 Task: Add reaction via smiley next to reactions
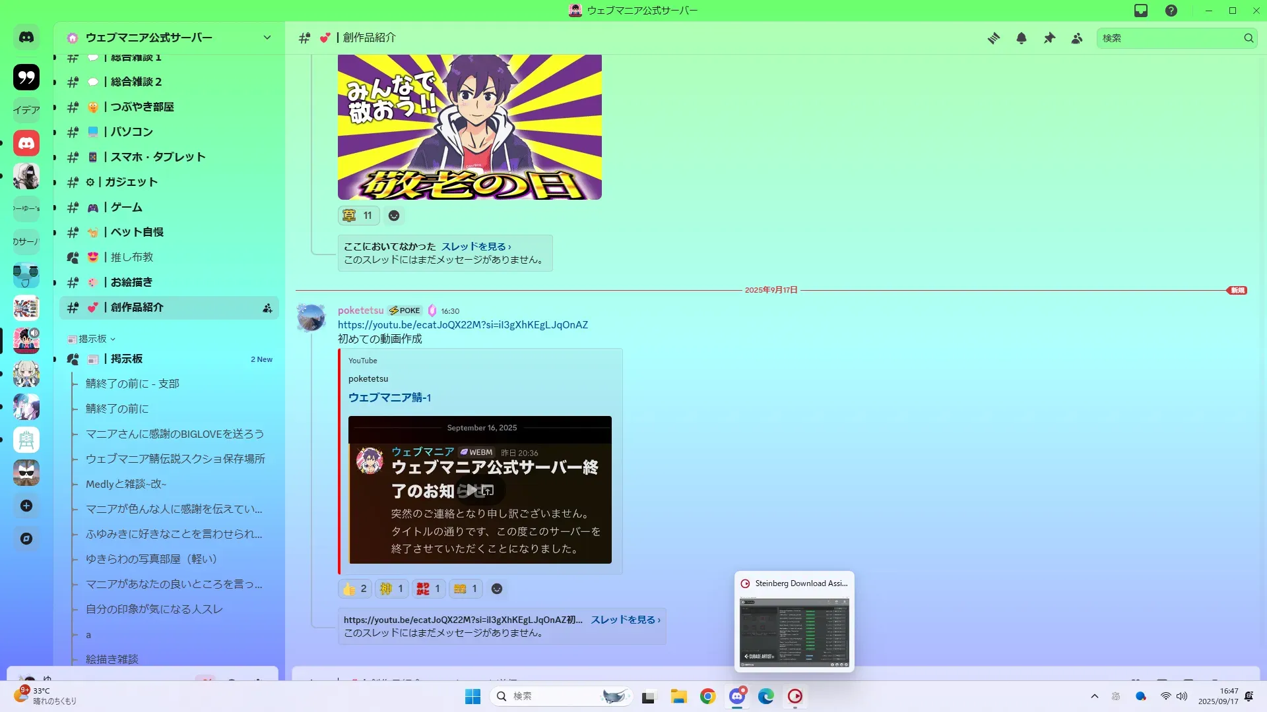[497, 589]
